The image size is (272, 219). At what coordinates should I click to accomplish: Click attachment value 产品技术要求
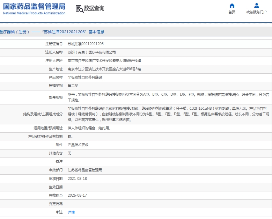pos(78,145)
